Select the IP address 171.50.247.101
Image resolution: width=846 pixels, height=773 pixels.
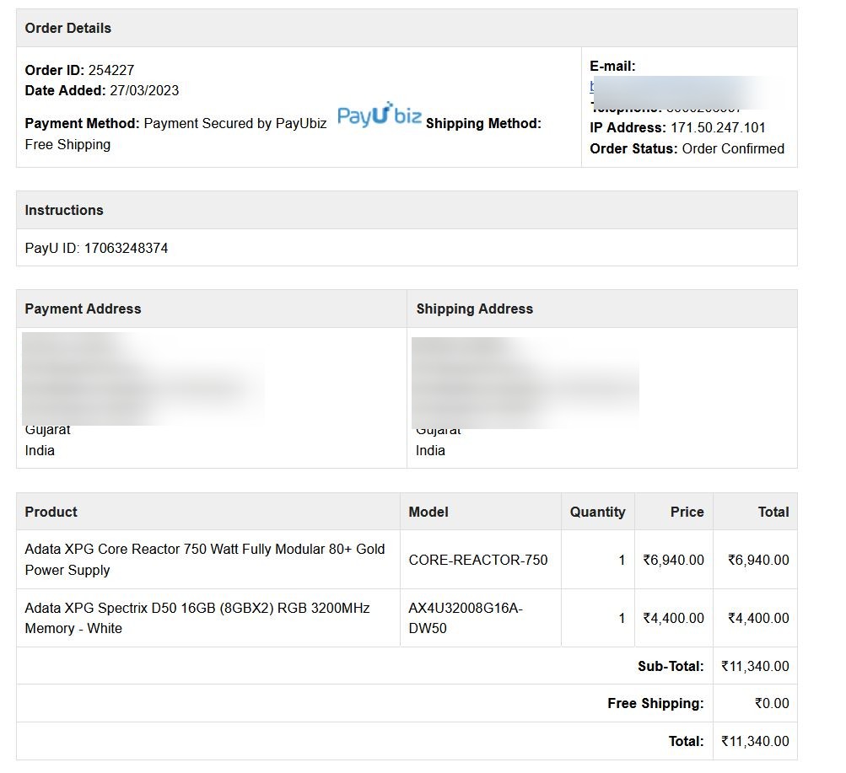pyautogui.click(x=718, y=128)
